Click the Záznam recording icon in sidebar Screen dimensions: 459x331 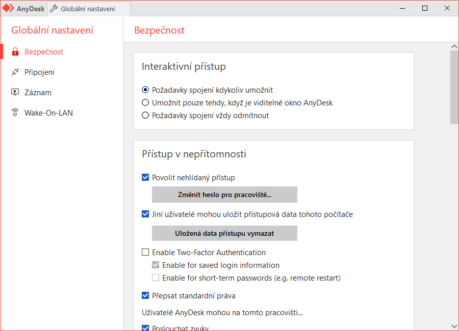tap(15, 93)
